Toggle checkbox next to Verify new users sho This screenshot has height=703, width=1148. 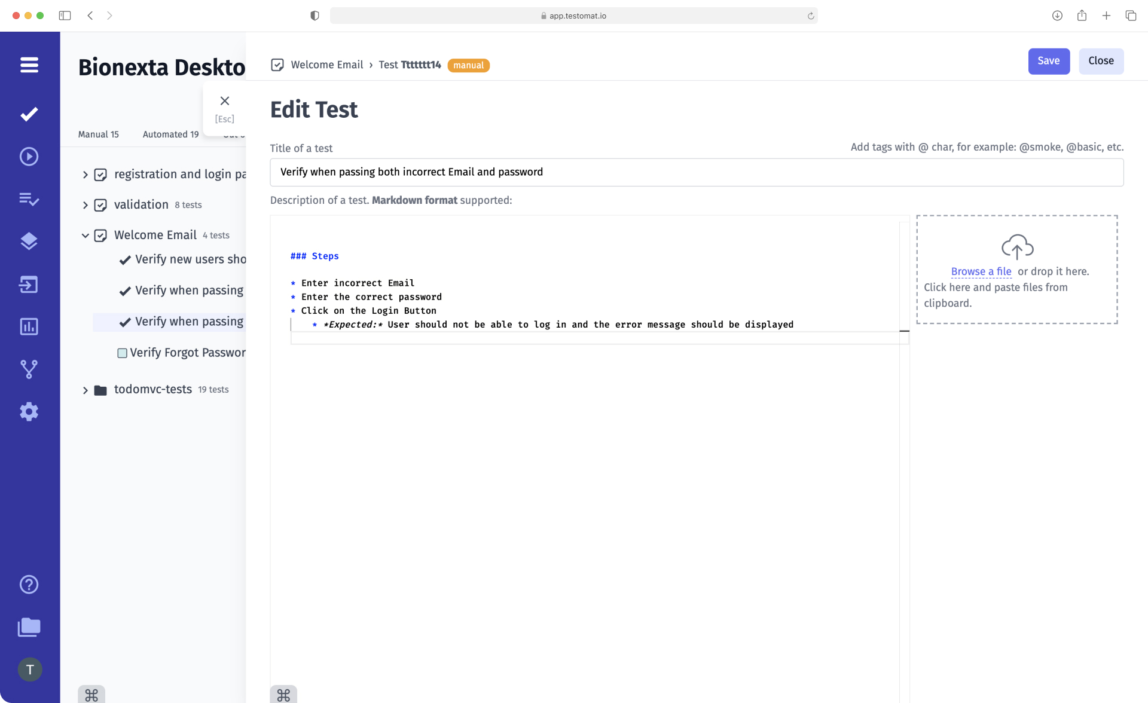[123, 259]
